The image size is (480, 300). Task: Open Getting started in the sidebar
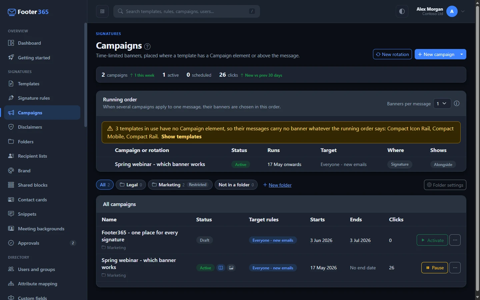click(x=42, y=58)
